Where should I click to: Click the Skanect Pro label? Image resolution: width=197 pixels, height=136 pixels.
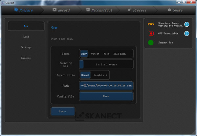[x=165, y=42]
